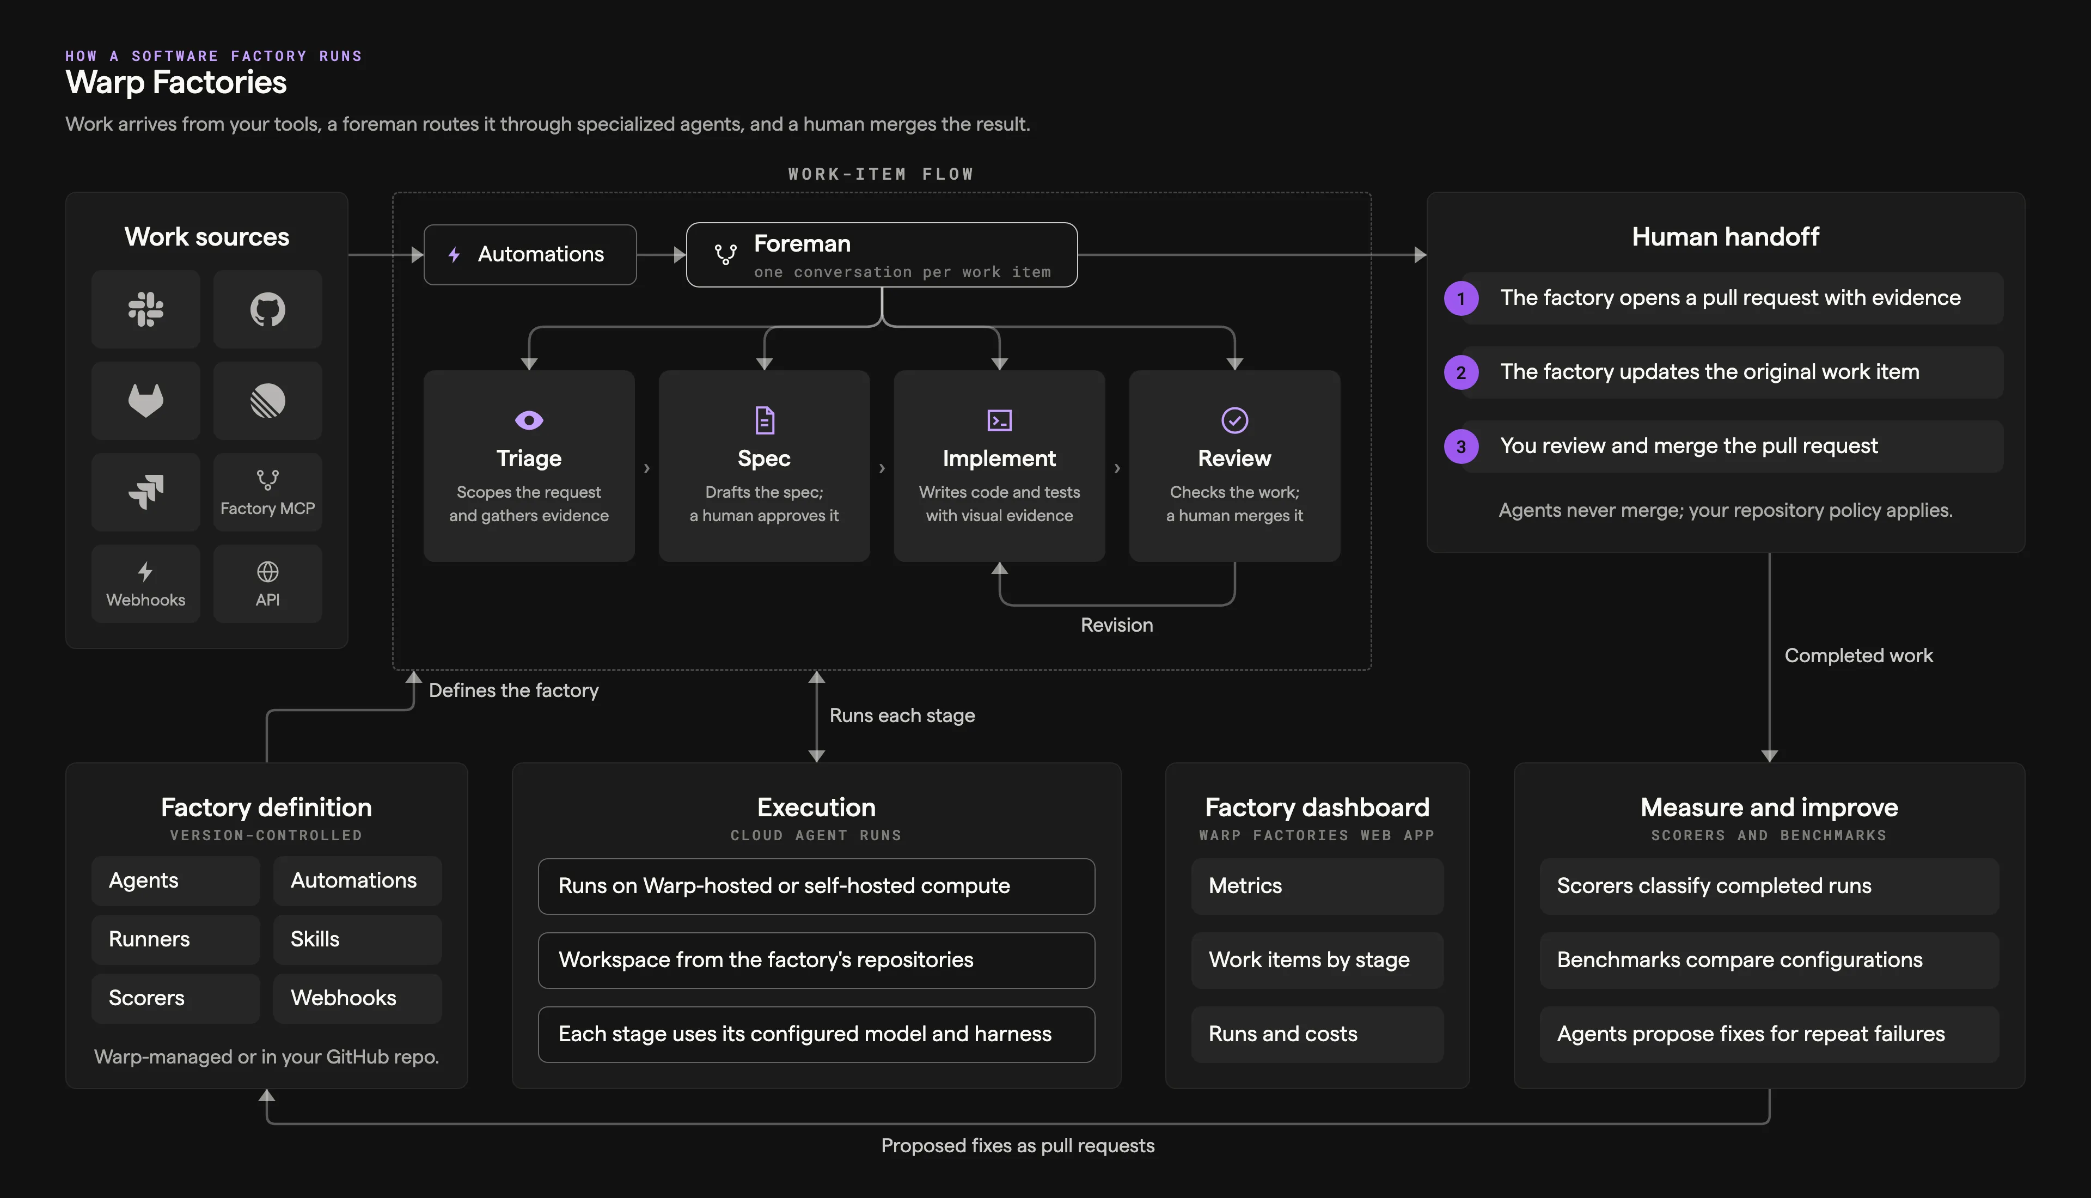Click the 'WORK-ITEM FLOW' label
Screen dimensions: 2091x1198
pyautogui.click(x=881, y=174)
